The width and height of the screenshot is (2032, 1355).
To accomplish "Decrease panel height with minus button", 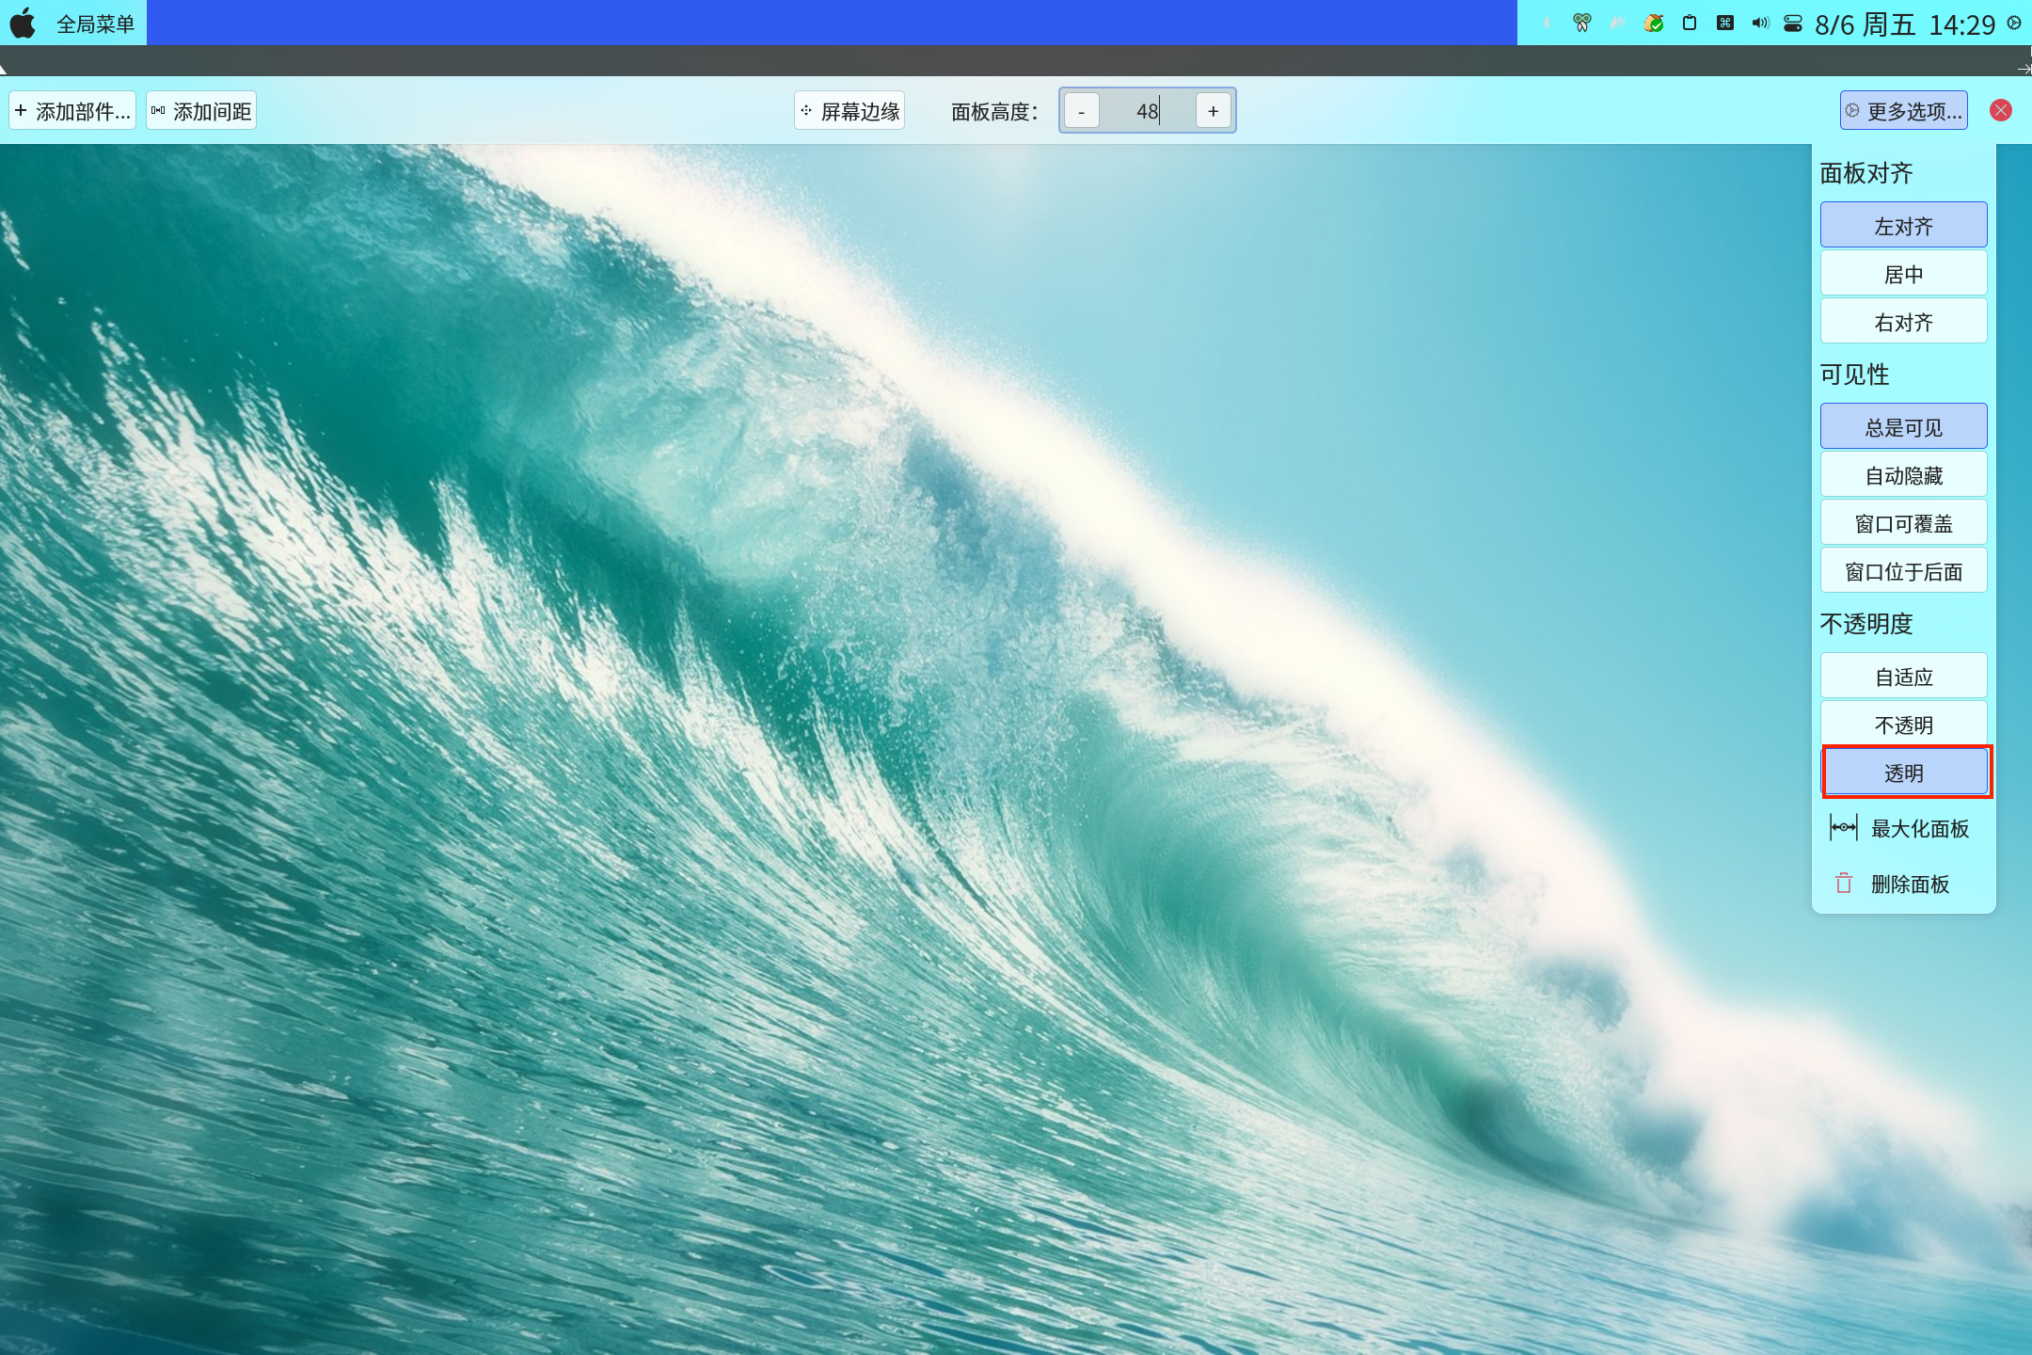I will (1082, 111).
